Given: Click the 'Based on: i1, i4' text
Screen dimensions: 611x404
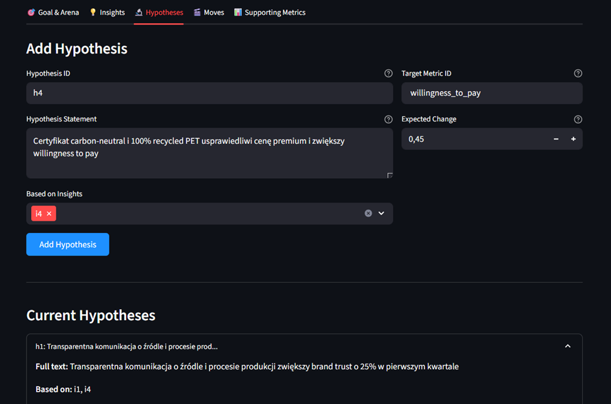Looking at the screenshot, I should point(63,389).
